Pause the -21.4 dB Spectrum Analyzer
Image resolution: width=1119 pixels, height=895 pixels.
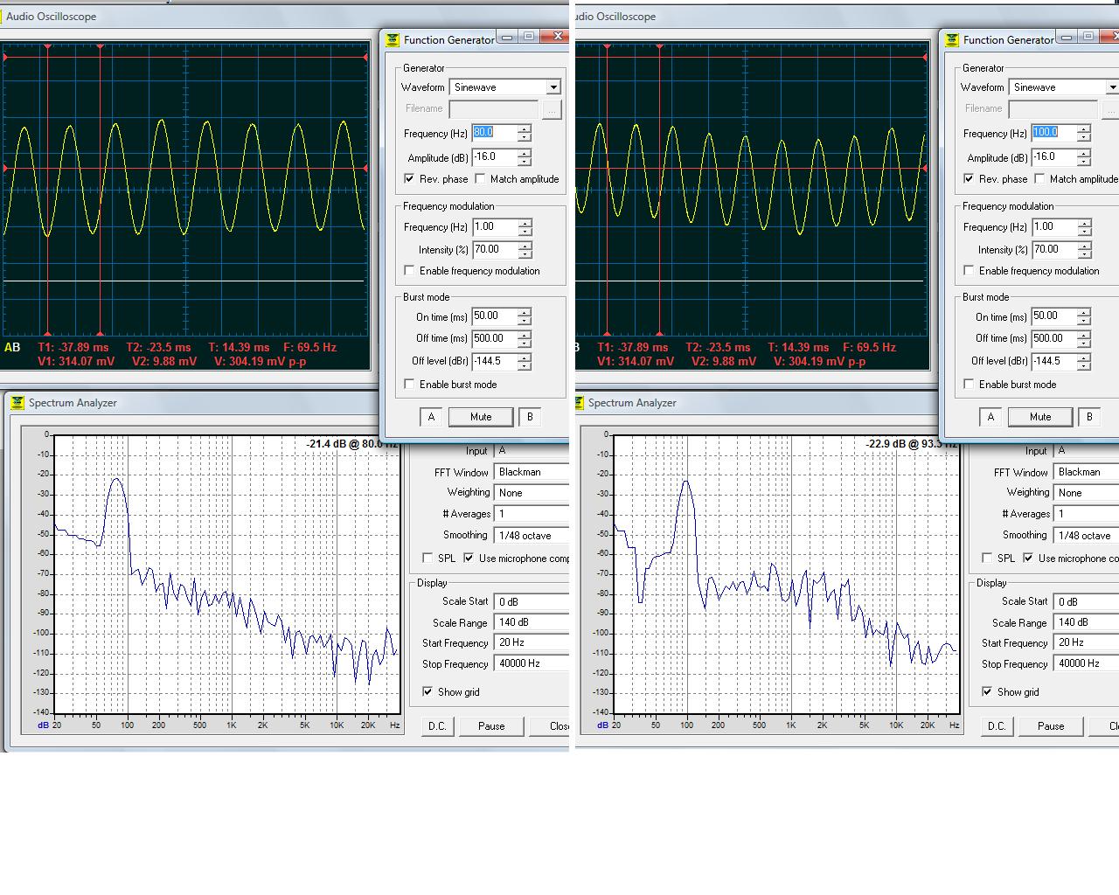tap(491, 726)
